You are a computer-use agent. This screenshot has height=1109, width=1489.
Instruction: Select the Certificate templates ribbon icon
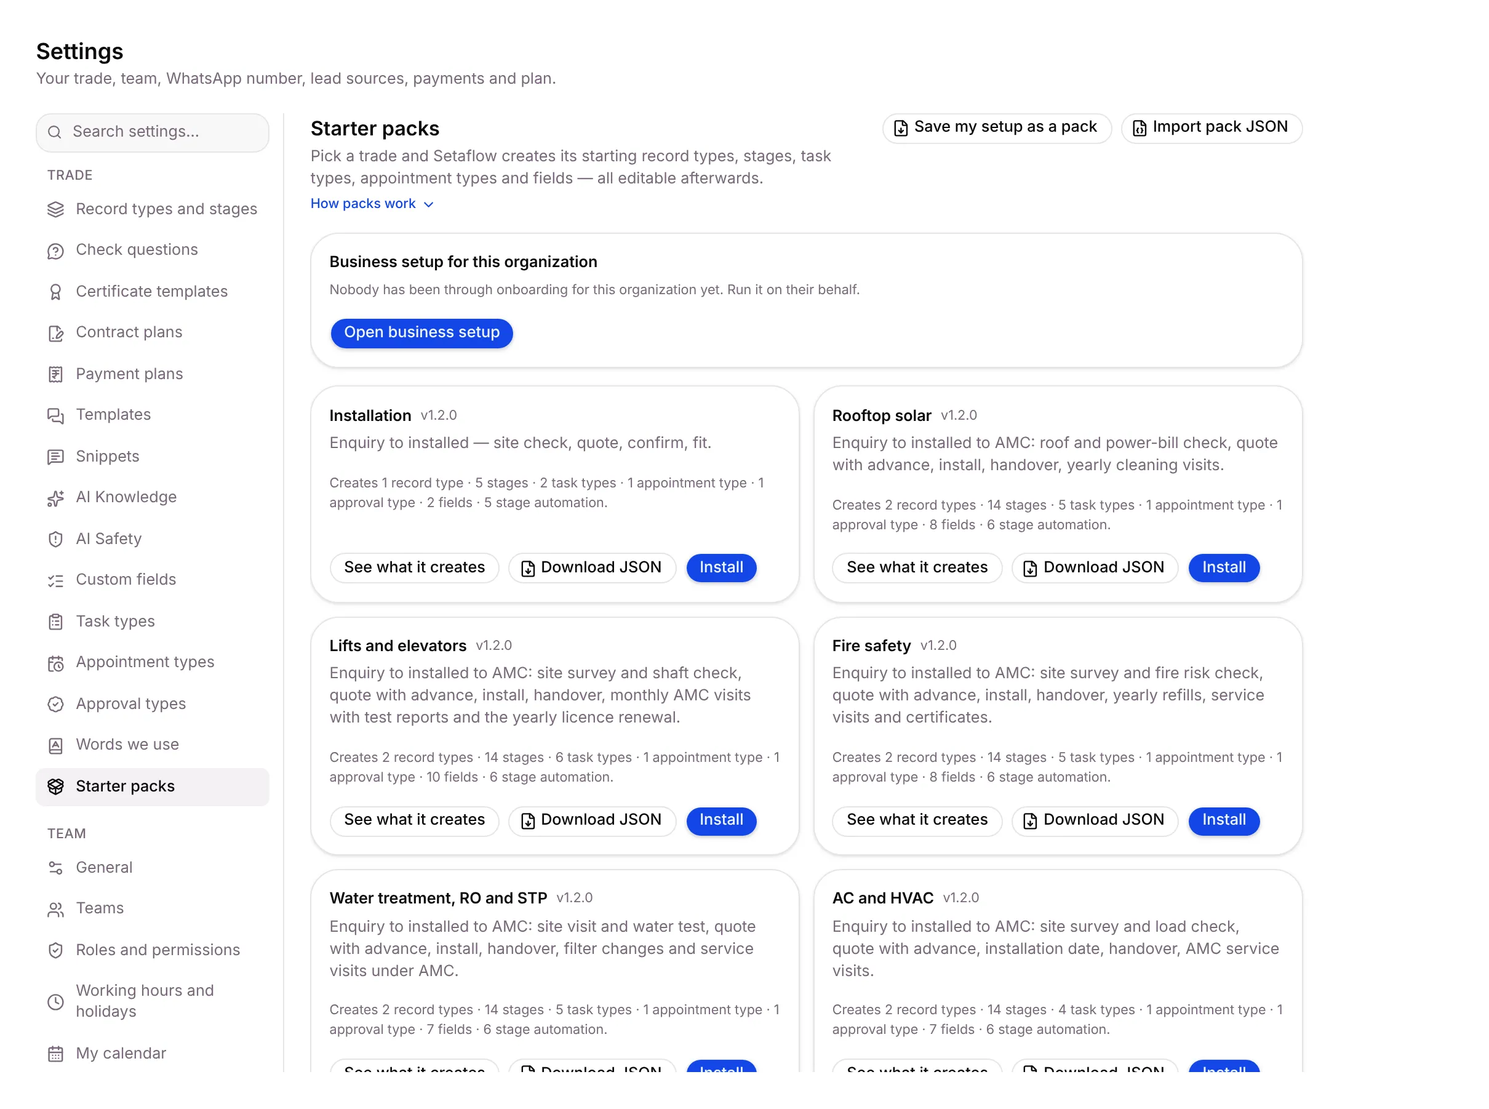point(56,292)
